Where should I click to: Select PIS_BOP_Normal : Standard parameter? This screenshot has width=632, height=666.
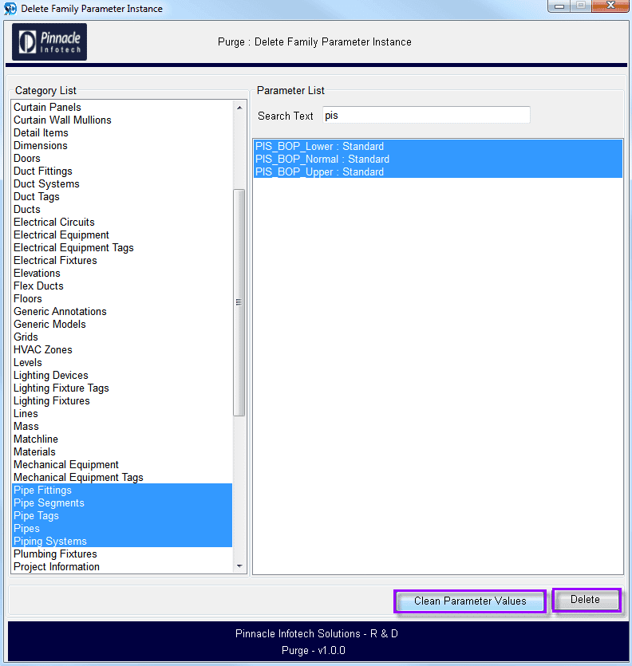click(x=438, y=160)
